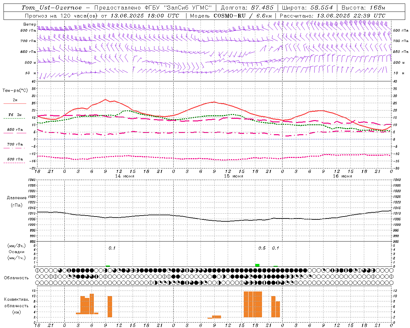Click the isolated orange bar after 9h 14 июня
This screenshot has width=410, height=328.
coord(110,307)
